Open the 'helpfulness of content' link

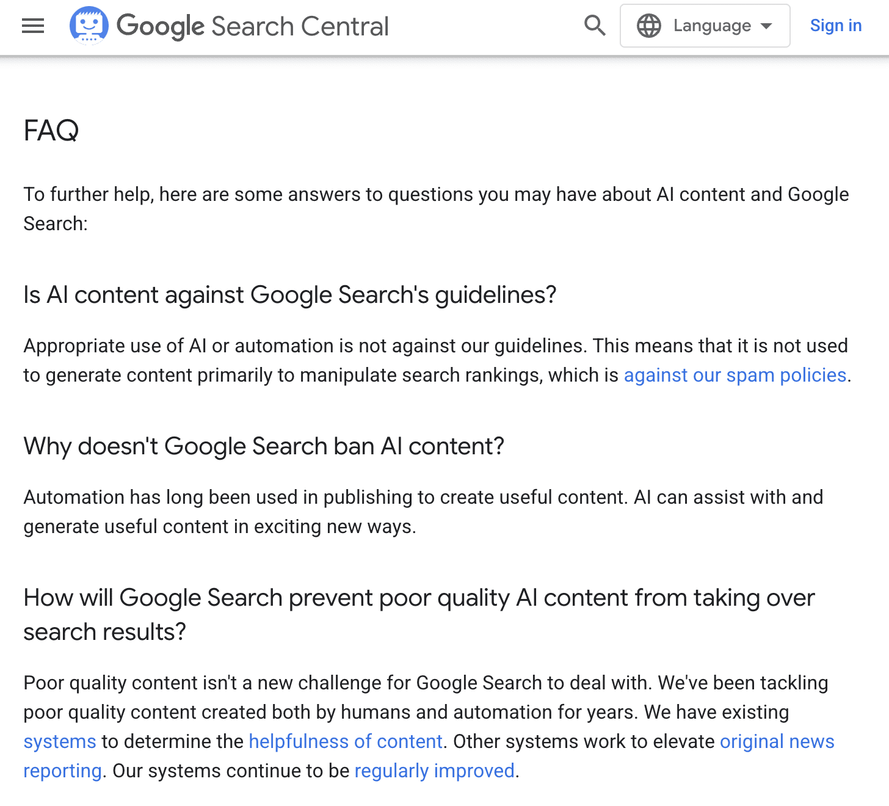point(346,741)
